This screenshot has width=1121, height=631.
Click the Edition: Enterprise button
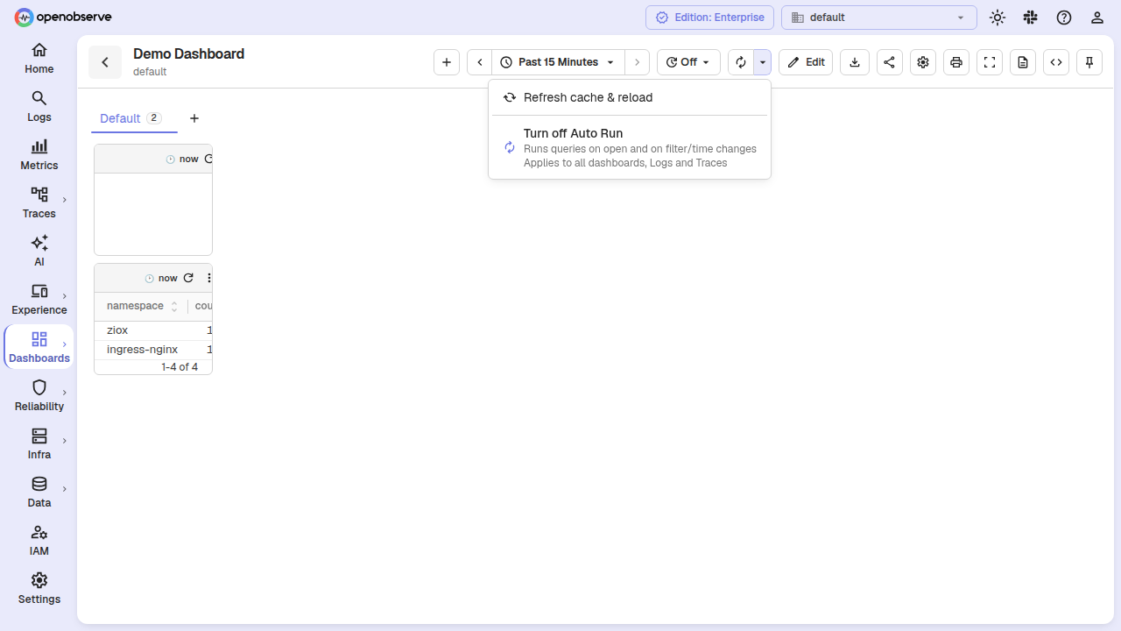(709, 18)
